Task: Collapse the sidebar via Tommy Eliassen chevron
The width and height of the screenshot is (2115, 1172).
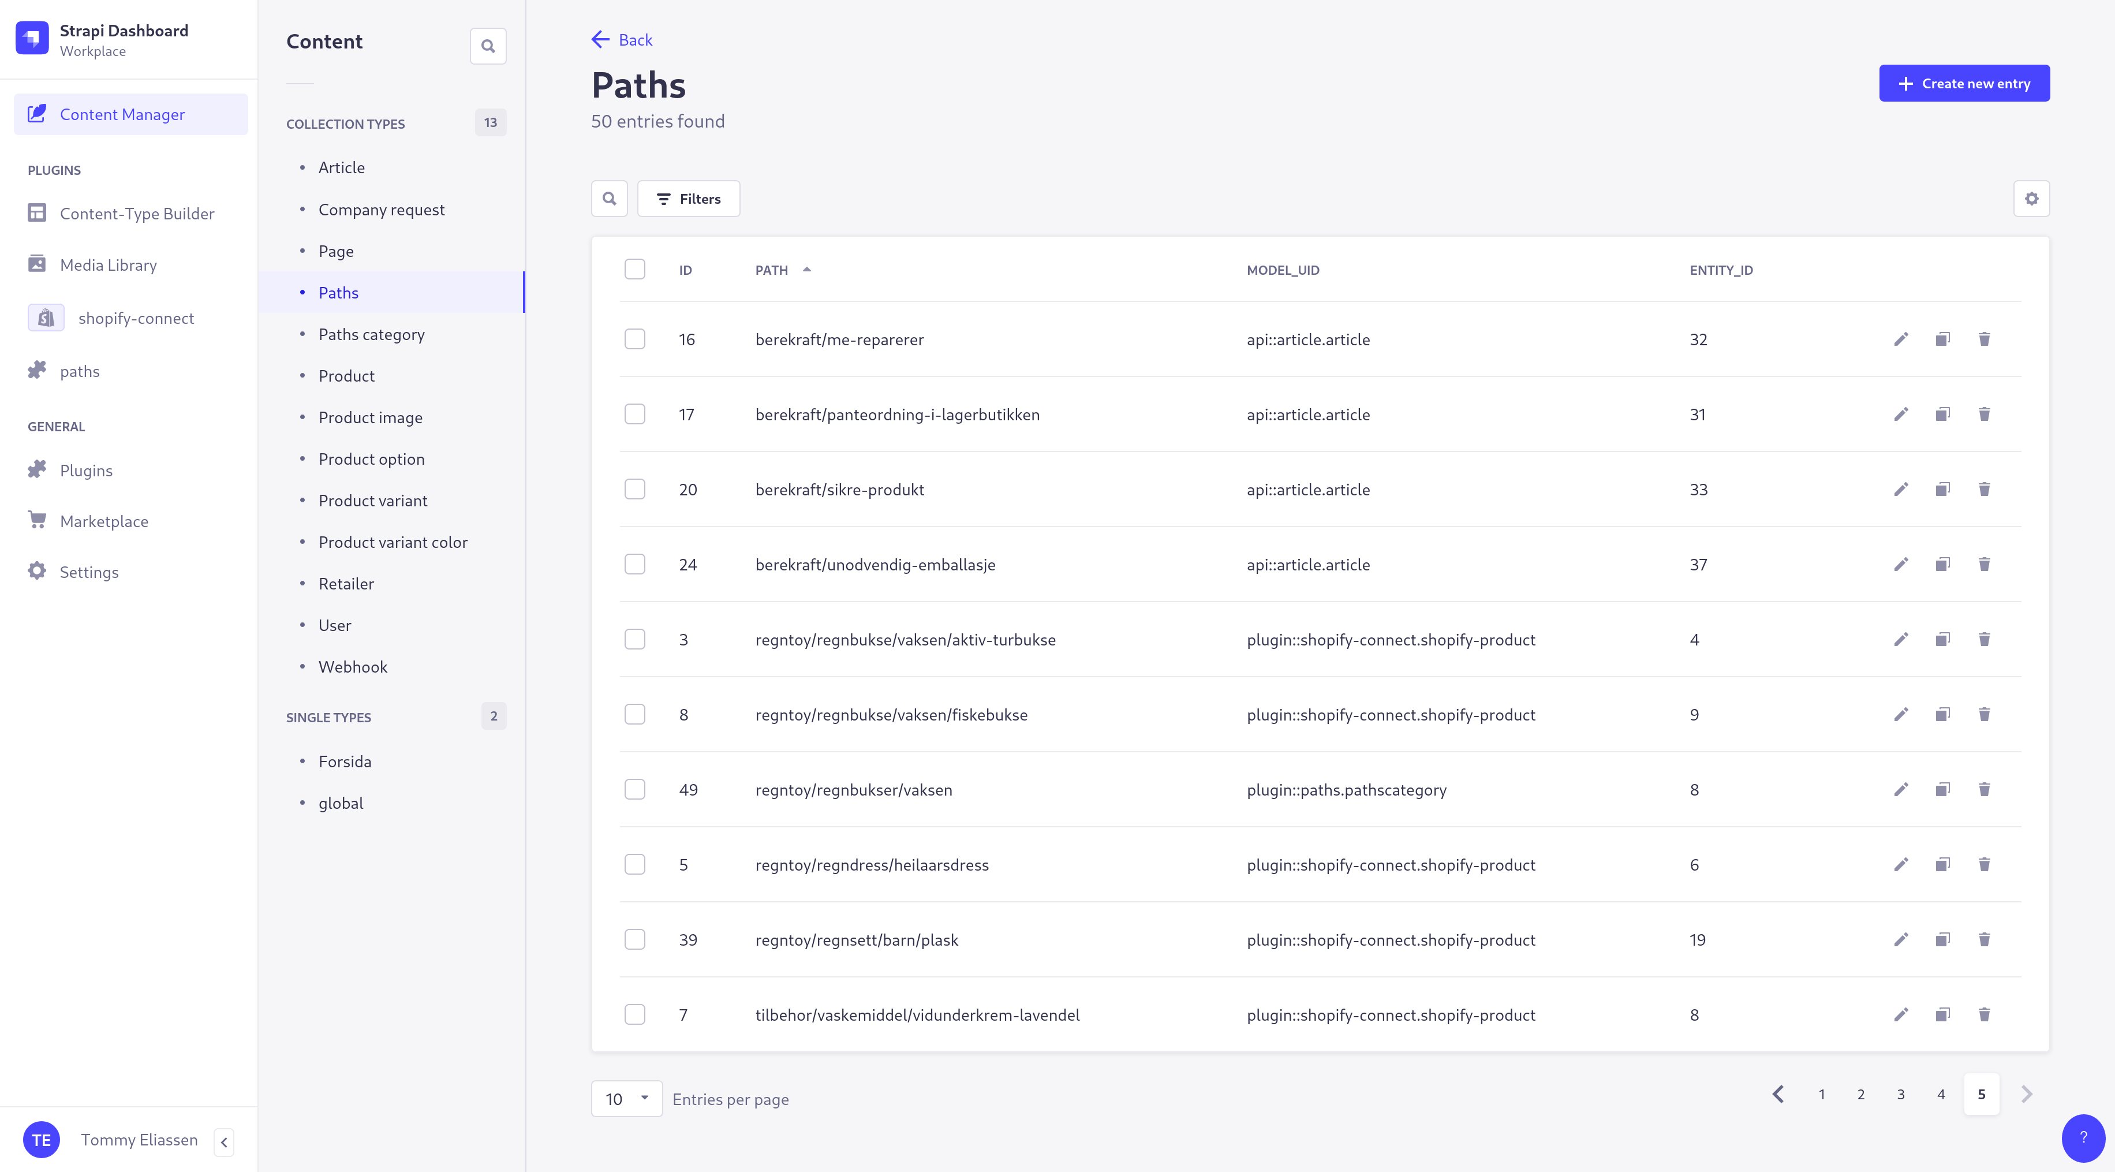Action: coord(224,1141)
